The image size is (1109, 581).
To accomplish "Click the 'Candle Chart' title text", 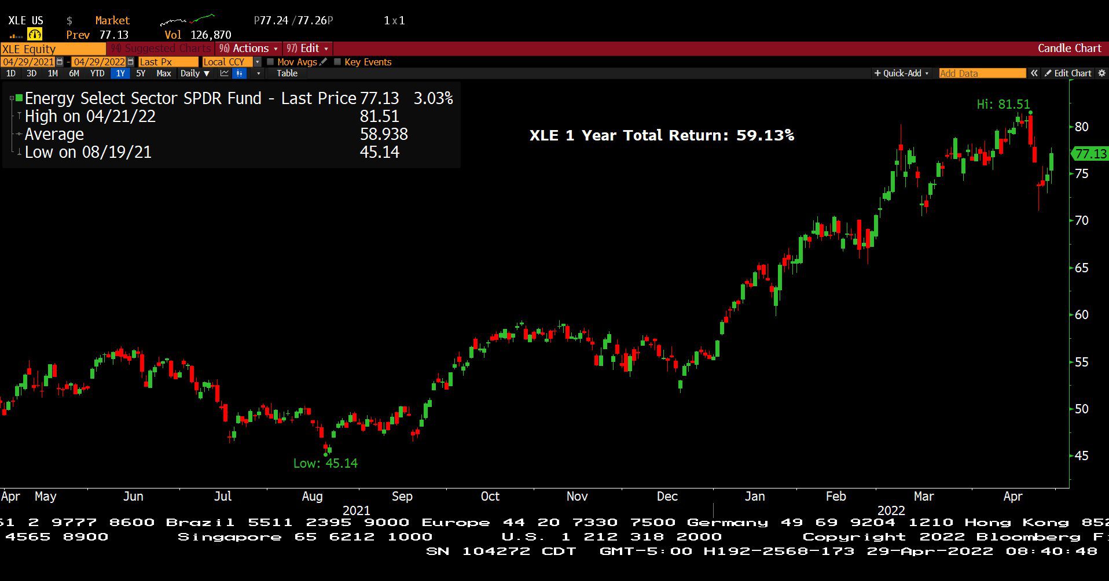I will coord(1069,49).
